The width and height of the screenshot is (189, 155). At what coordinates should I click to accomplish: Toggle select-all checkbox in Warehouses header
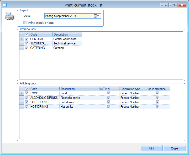(x=27, y=35)
